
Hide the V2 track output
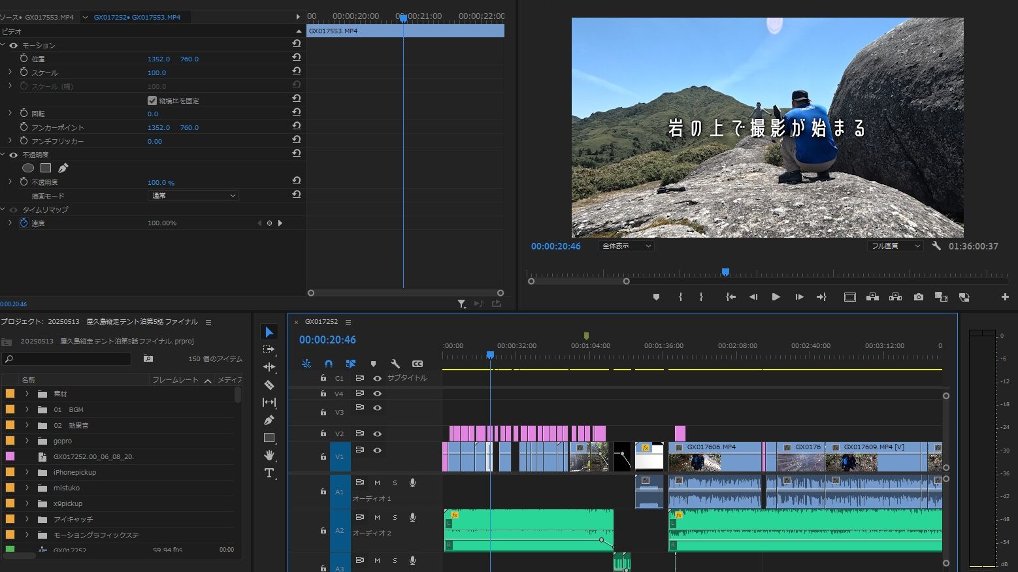click(x=377, y=434)
